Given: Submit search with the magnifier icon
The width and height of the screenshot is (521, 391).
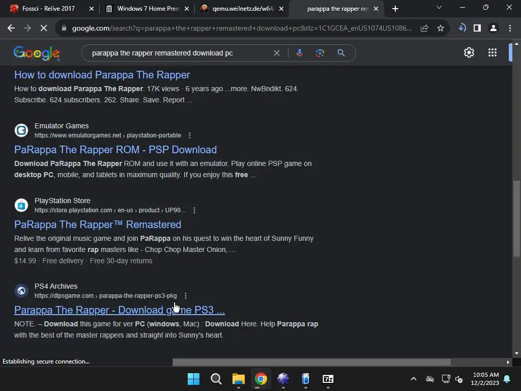Looking at the screenshot, I should [341, 53].
